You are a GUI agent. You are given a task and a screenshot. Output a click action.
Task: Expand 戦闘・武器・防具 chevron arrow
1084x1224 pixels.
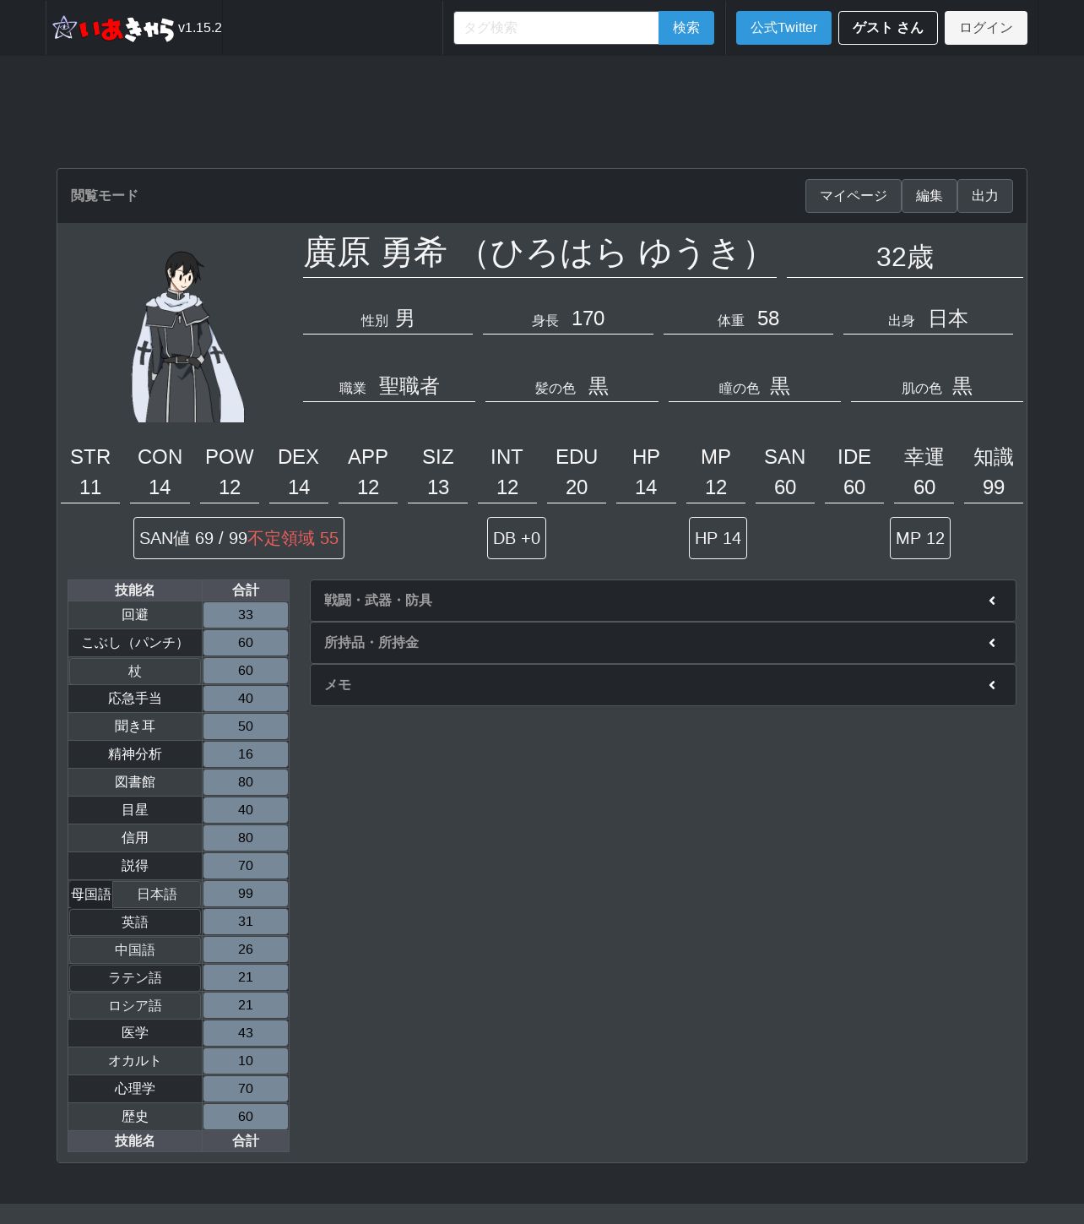coord(992,601)
